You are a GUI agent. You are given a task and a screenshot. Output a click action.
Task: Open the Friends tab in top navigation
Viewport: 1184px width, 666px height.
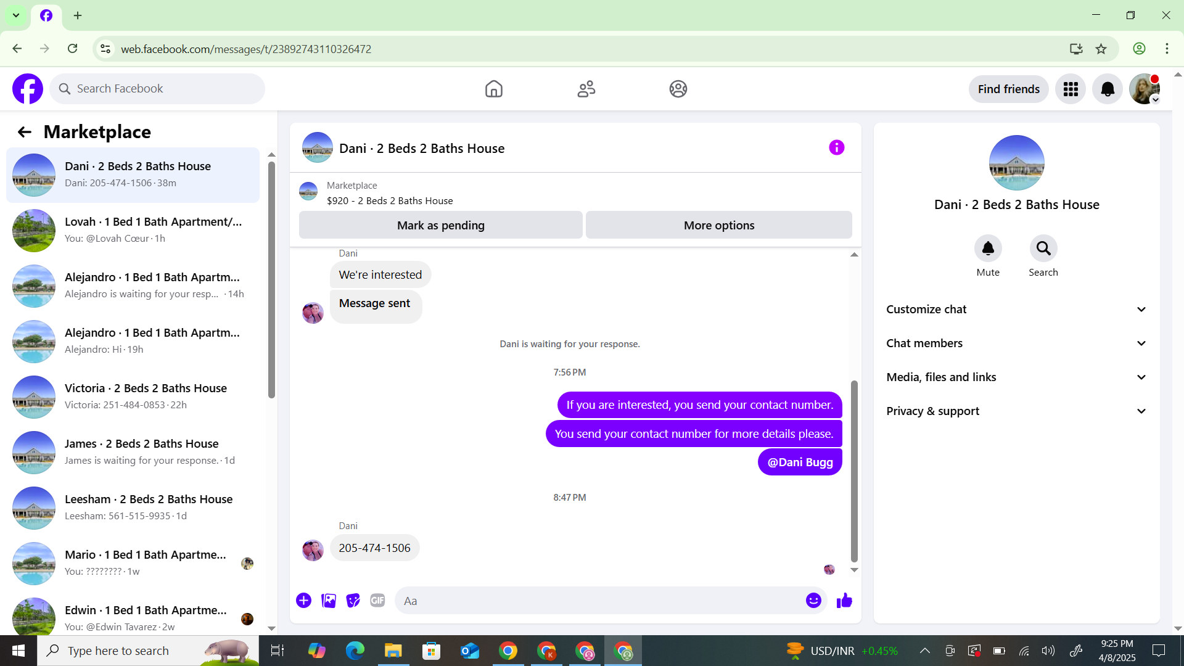coord(586,89)
